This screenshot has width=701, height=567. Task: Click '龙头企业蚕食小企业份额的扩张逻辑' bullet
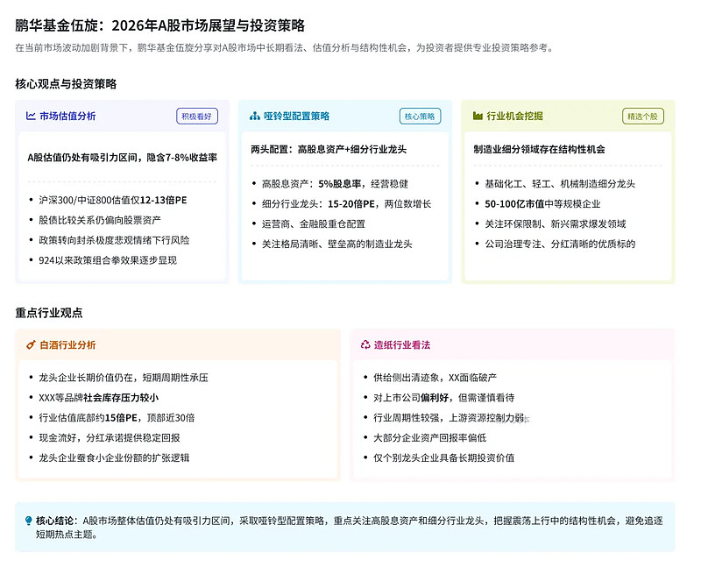pyautogui.click(x=114, y=458)
